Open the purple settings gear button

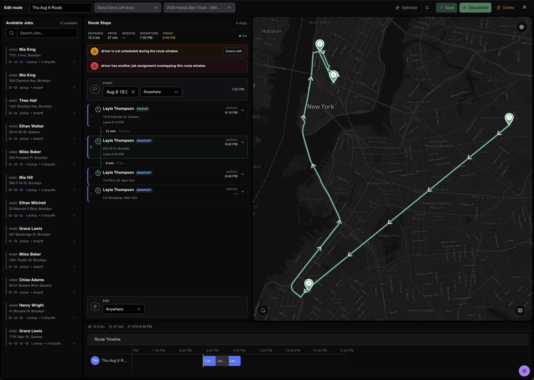coord(524,371)
